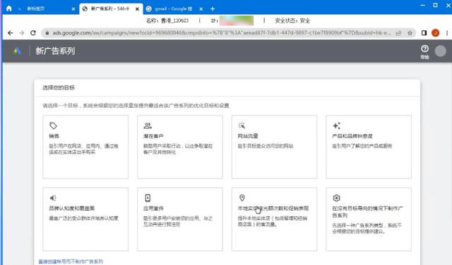Select the 销售 (Sales) goal card

pyautogui.click(x=85, y=147)
